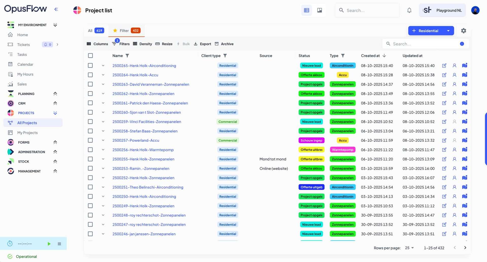Expand row 2500250-Henk Holk-Airconditioning
Image resolution: width=487 pixels, height=262 pixels.
coord(103,196)
